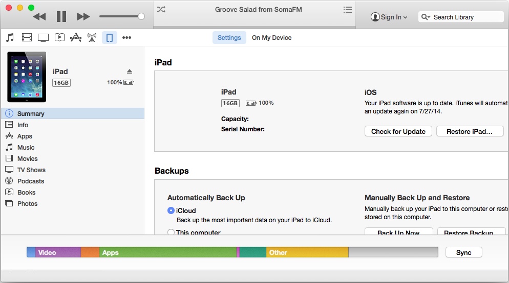The height and width of the screenshot is (283, 509).
Task: Select Summary in the sidebar
Action: 73,113
